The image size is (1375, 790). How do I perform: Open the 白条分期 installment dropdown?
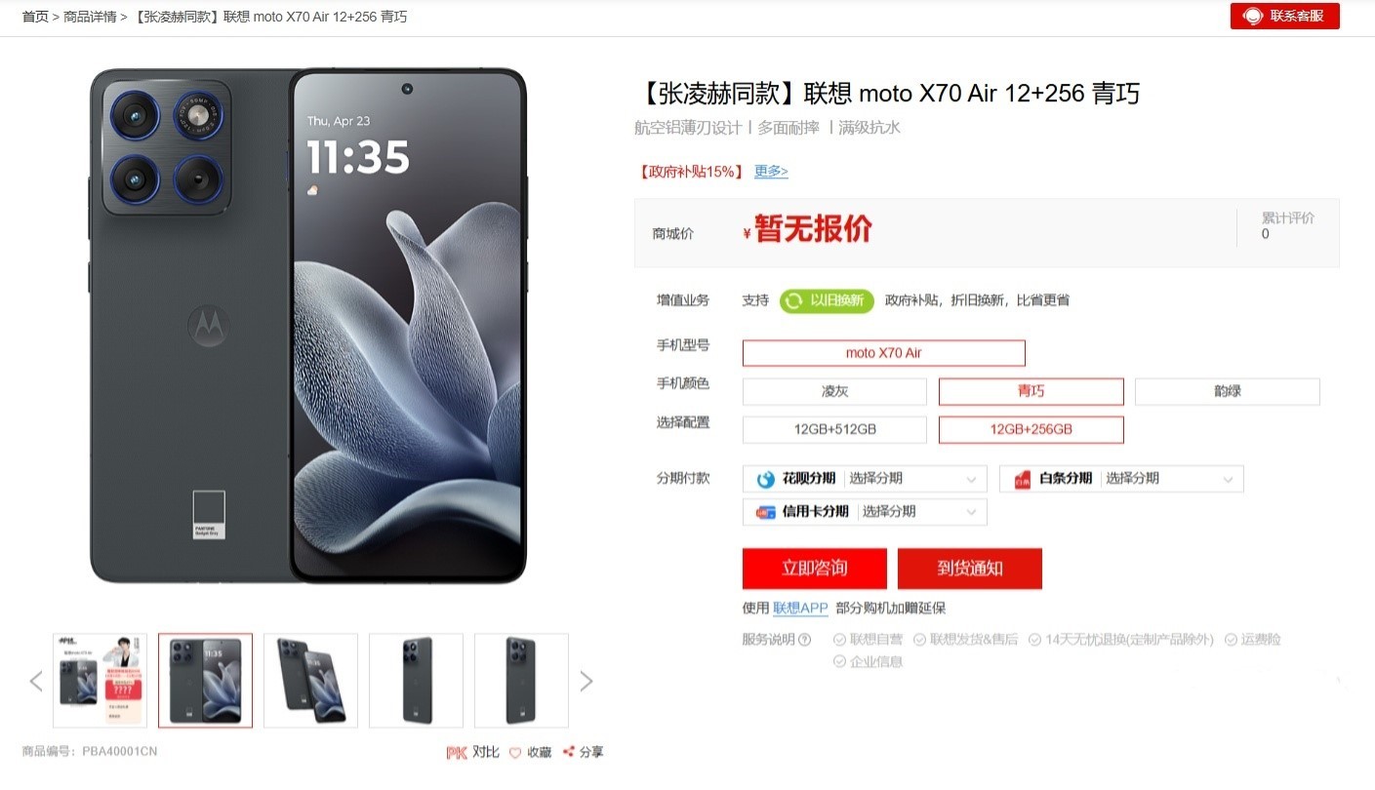pos(1121,479)
